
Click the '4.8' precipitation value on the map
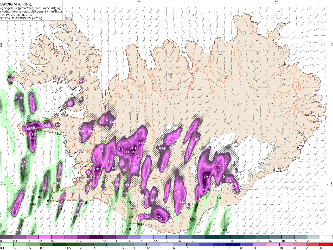[29, 129]
